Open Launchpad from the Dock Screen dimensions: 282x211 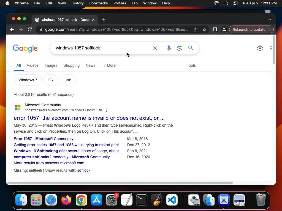pyautogui.click(x=36, y=200)
